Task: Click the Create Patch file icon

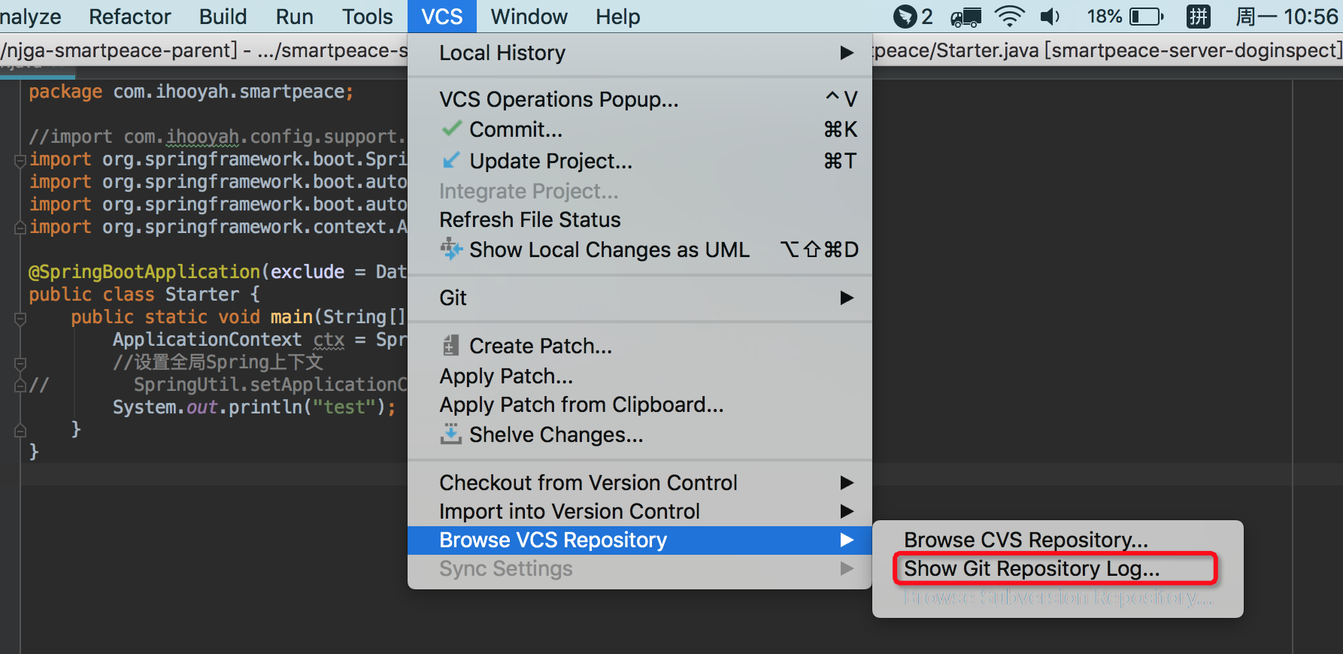Action: (450, 345)
